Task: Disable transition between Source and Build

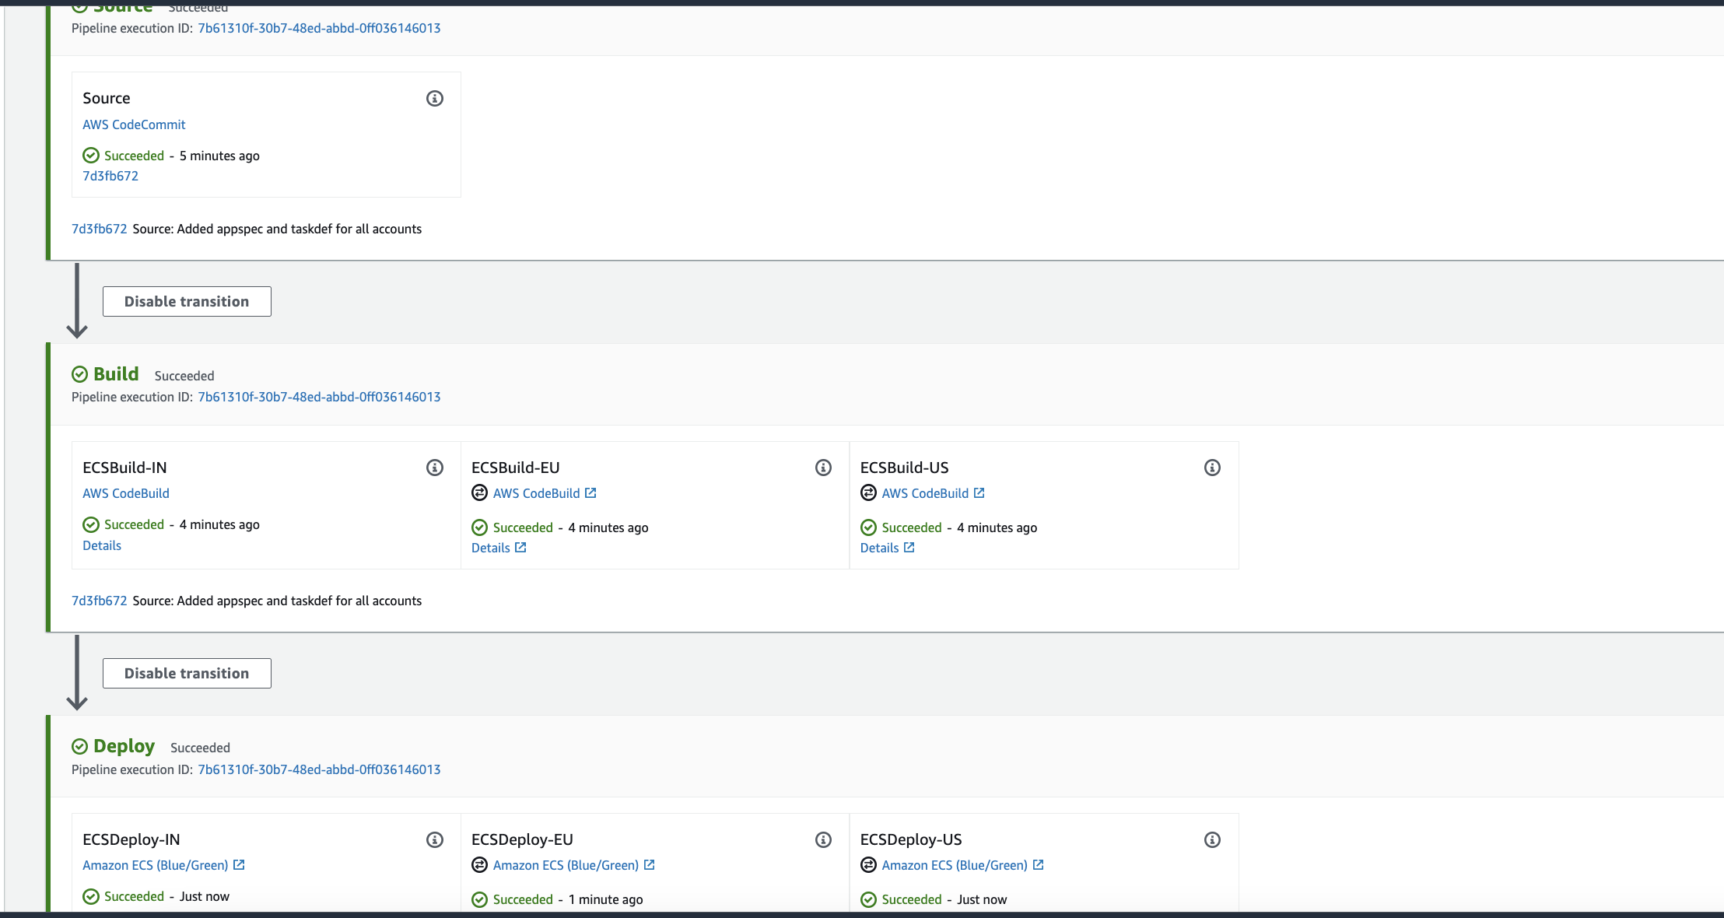Action: [x=187, y=301]
